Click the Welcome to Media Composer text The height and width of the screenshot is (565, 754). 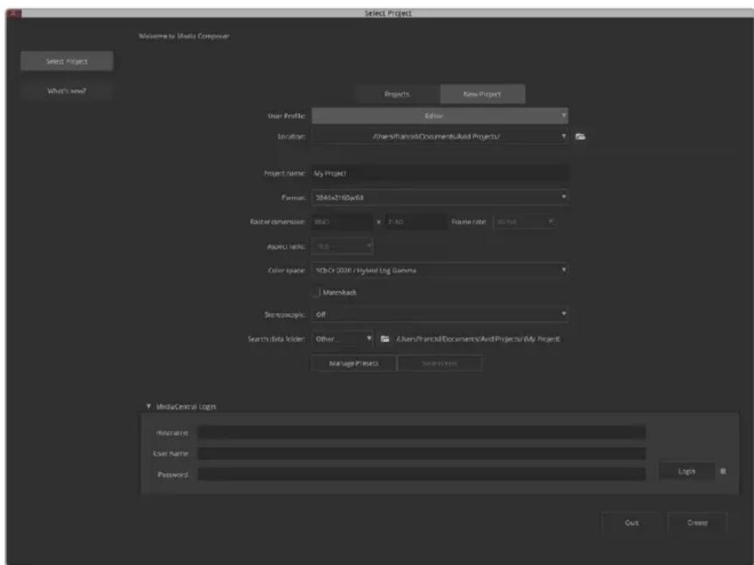tap(185, 36)
